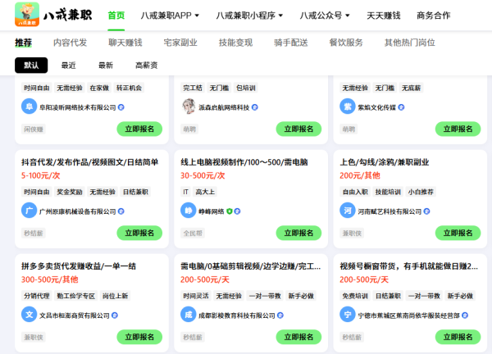Viewport: 492px width, 354px height.
Task: Open the 天天赚钱 menu item
Action: 384,16
